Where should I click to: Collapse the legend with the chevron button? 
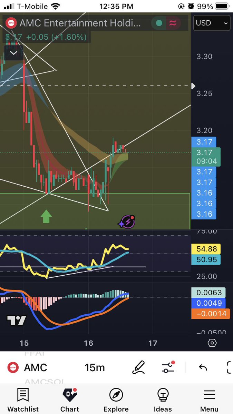pyautogui.click(x=14, y=53)
